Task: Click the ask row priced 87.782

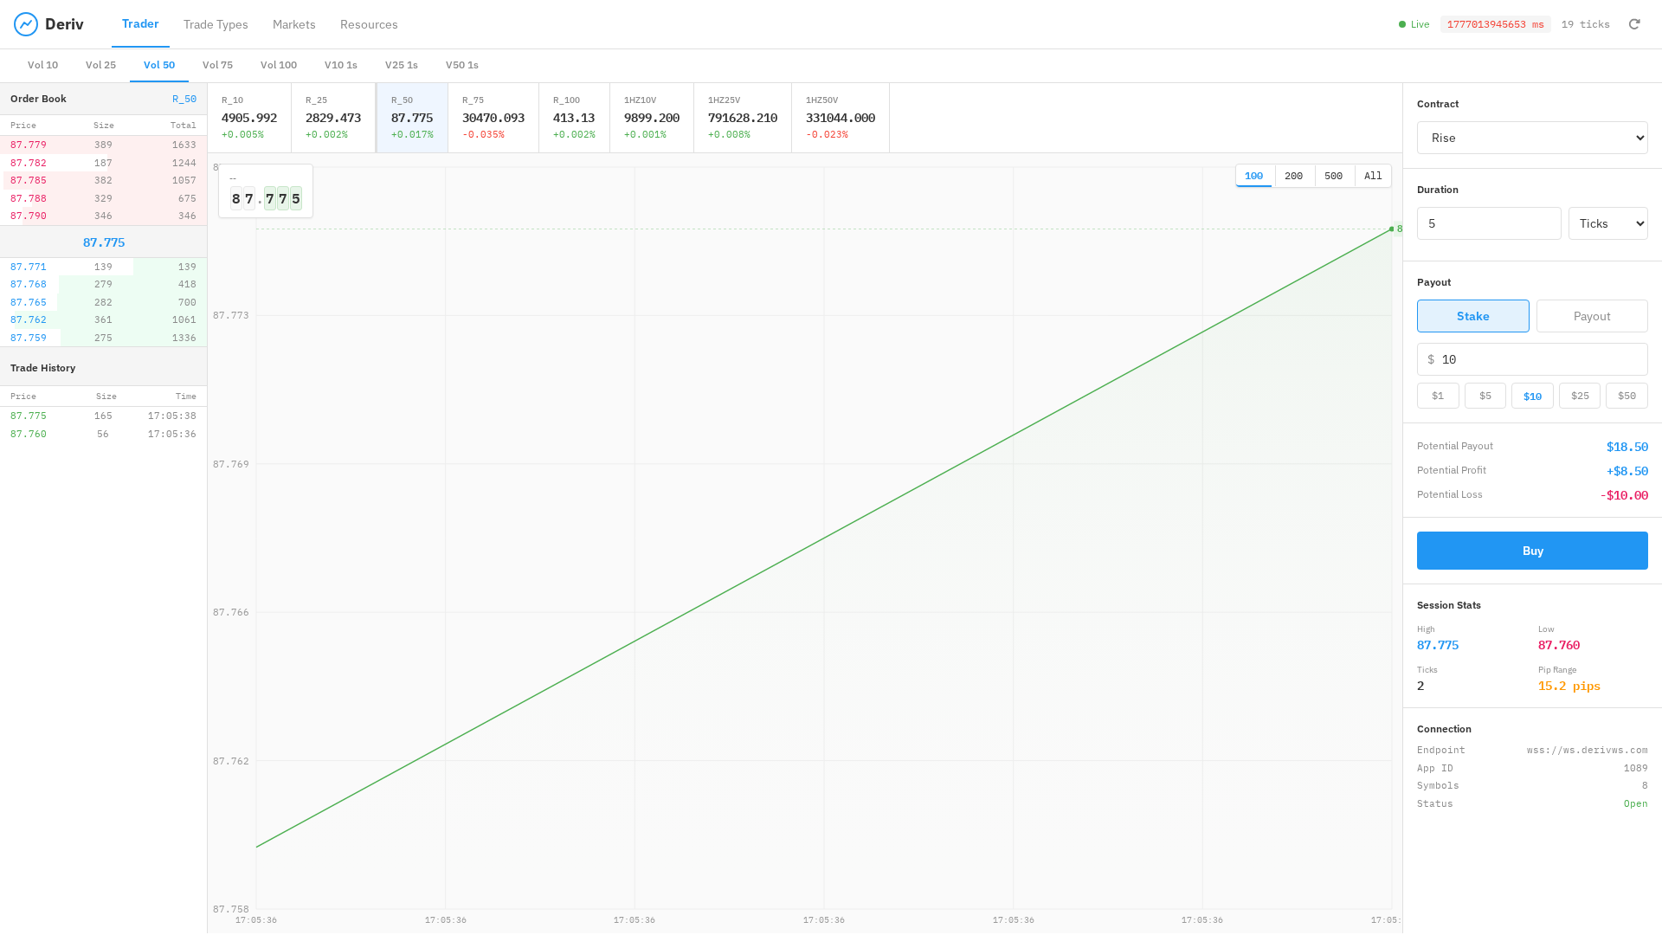Action: (103, 163)
